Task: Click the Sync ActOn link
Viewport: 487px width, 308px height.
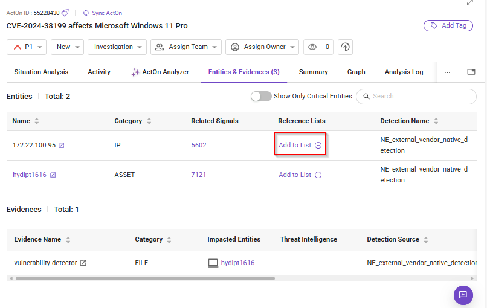Action: coord(107,13)
